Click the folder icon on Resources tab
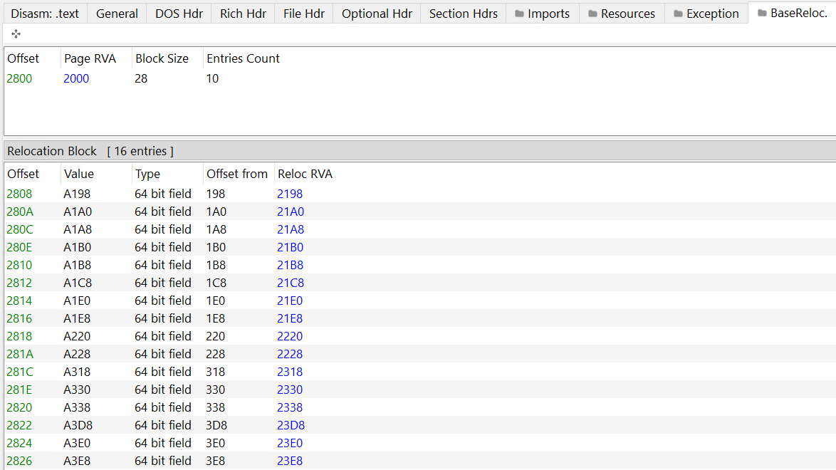This screenshot has height=470, width=836. (x=592, y=14)
